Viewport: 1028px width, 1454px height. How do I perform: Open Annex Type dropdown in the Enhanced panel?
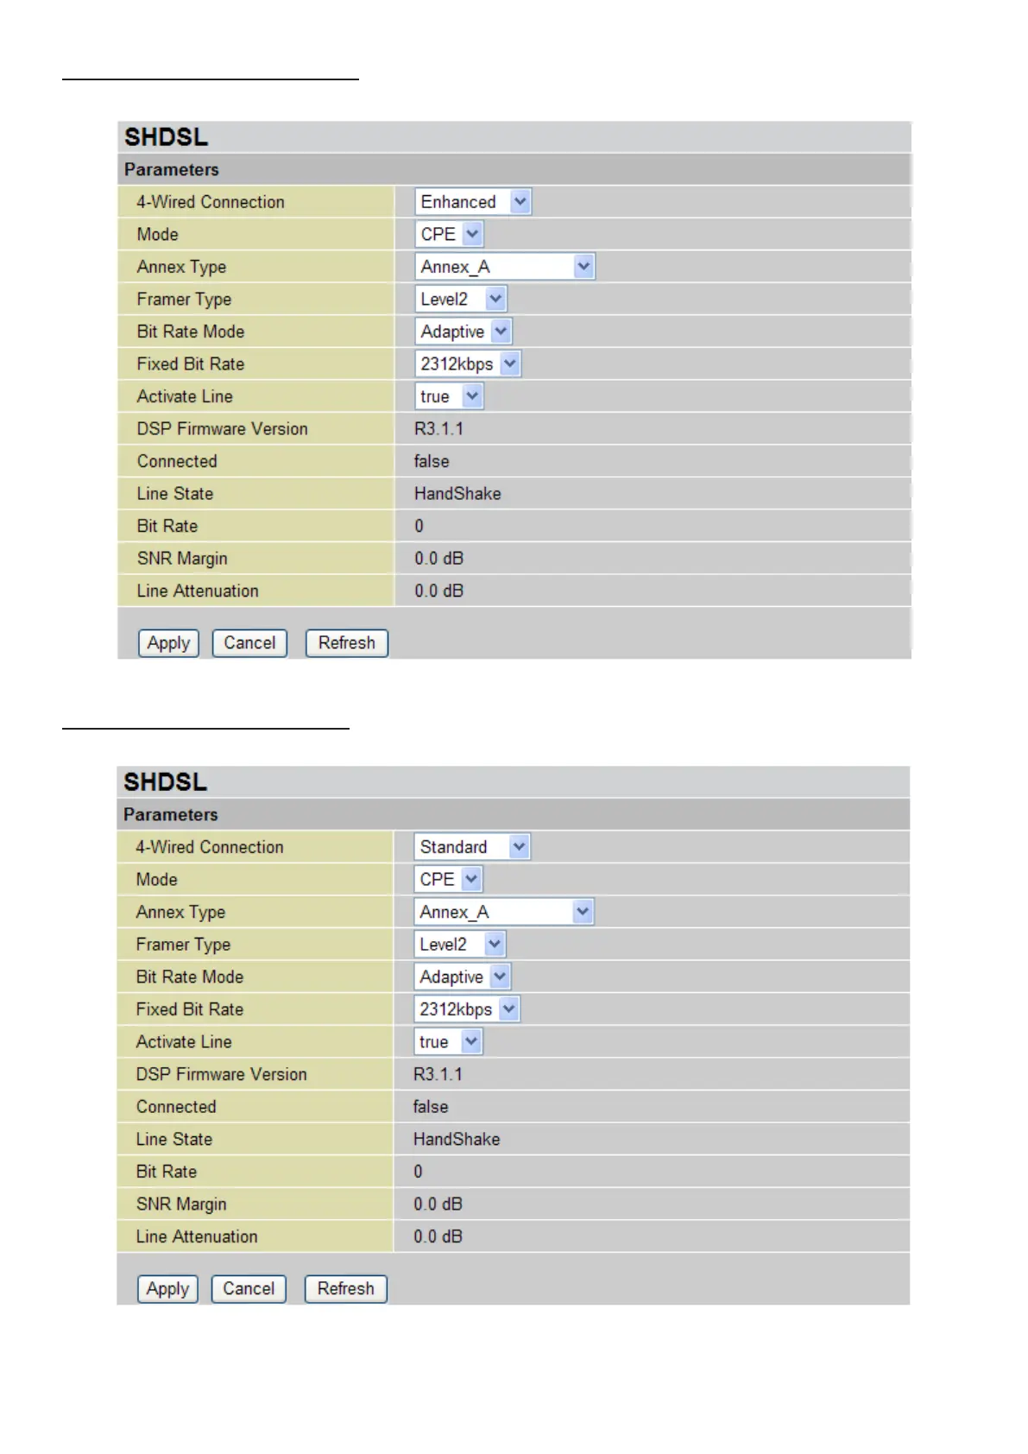(x=504, y=267)
